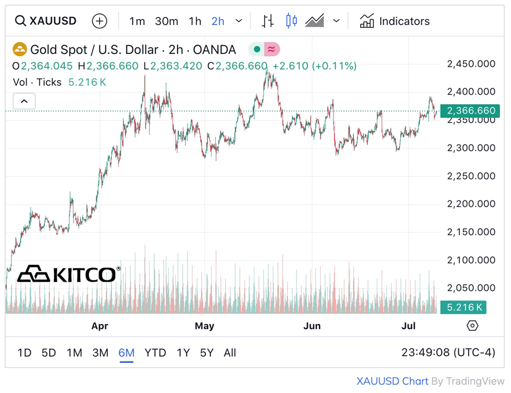Click the XAUUSD symbol search field
This screenshot has height=393, width=511.
click(53, 21)
